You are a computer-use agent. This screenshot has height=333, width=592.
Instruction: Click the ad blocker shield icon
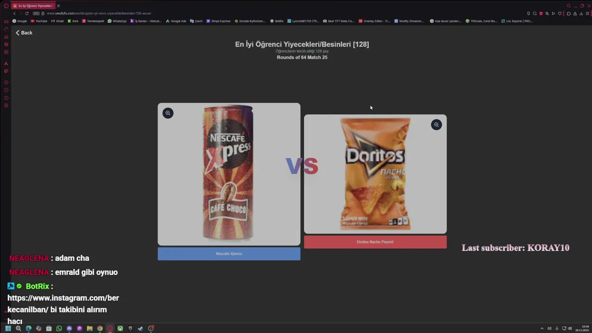pyautogui.click(x=541, y=13)
